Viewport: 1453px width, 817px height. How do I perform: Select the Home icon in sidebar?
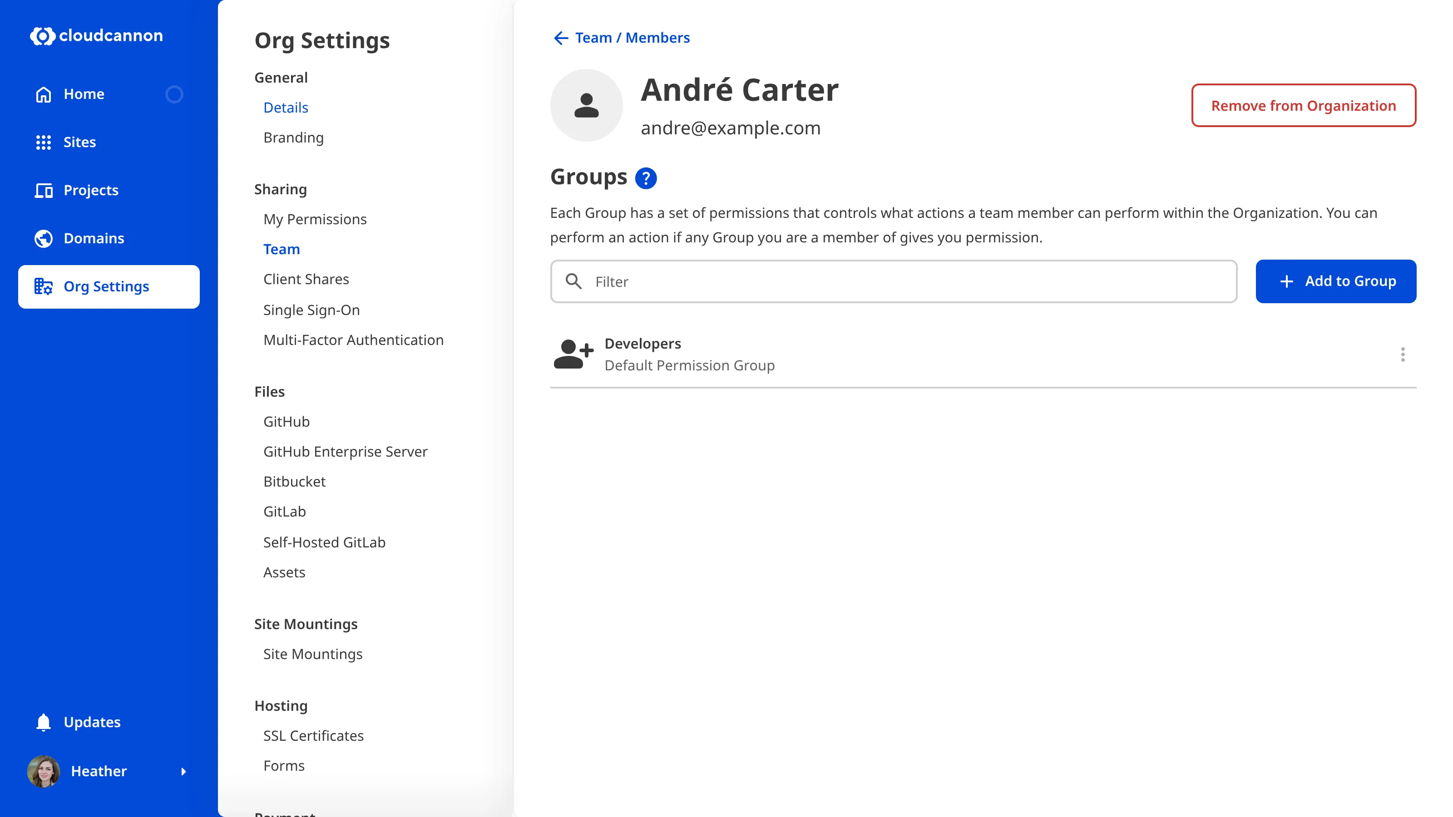(x=44, y=94)
